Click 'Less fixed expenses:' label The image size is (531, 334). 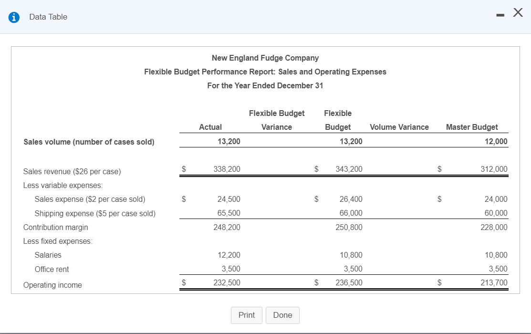(58, 241)
